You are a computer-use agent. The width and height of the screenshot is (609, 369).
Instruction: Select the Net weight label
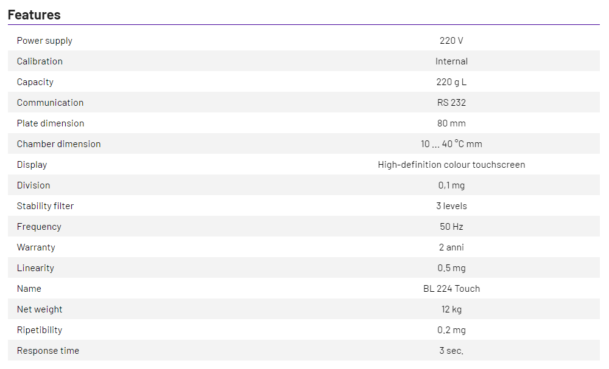pos(40,309)
